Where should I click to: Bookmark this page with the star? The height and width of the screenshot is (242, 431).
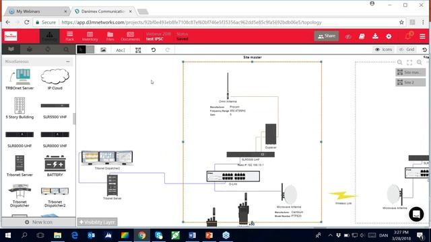pos(401,22)
